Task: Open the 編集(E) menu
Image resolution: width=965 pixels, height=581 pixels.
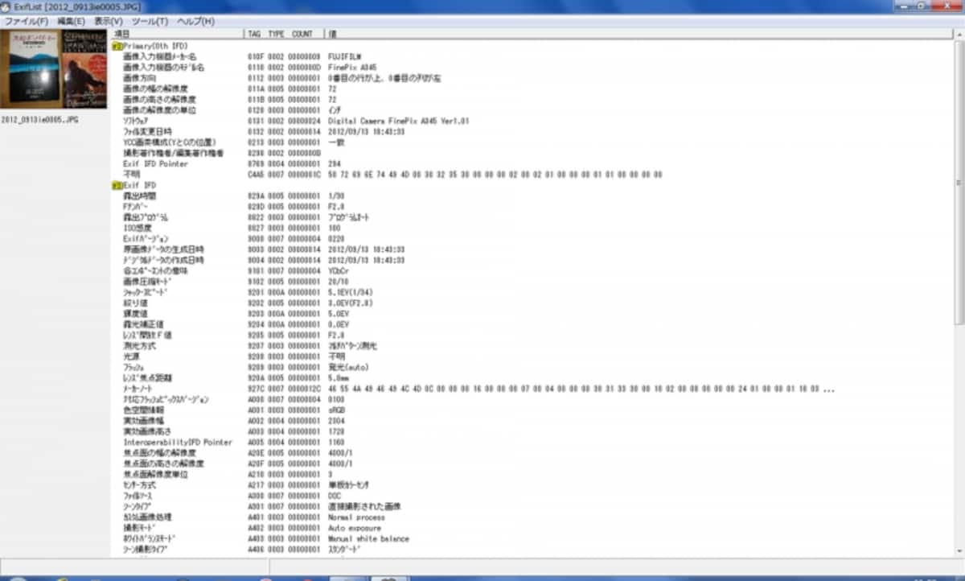Action: [71, 21]
